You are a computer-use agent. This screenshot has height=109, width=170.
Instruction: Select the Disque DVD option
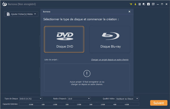(64, 40)
